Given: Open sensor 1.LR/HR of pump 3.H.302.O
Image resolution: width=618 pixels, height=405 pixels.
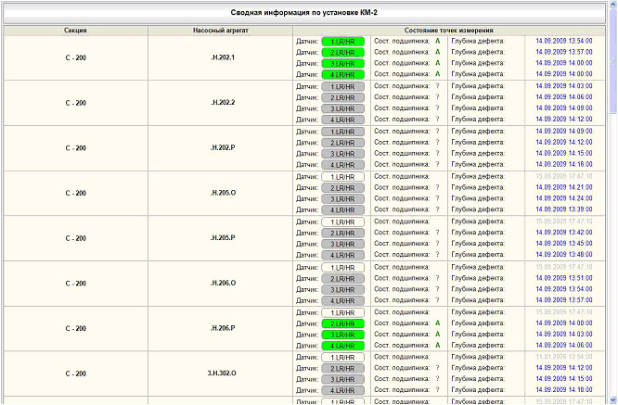Looking at the screenshot, I should click(x=342, y=358).
